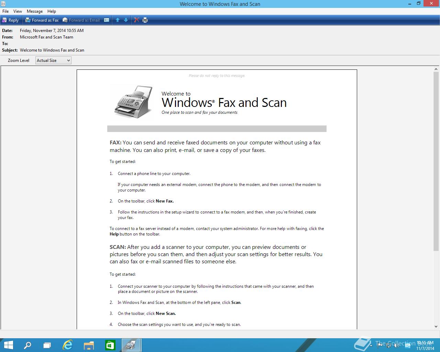The height and width of the screenshot is (352, 440).
Task: Click "One place to scan and fax your documents"
Action: pos(199,112)
